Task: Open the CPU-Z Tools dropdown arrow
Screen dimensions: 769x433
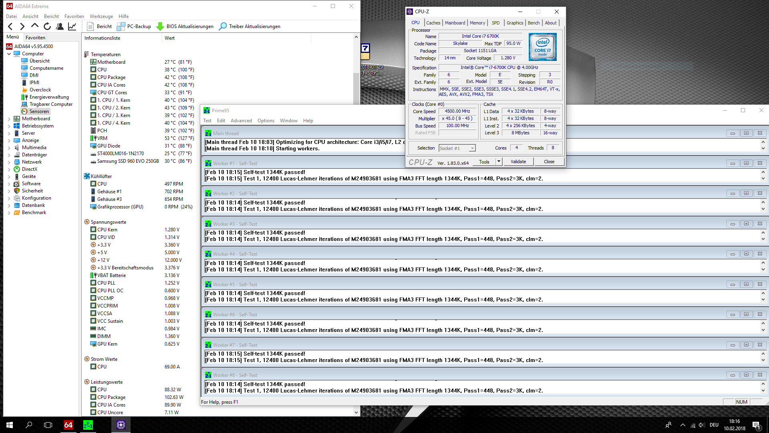Action: [x=499, y=162]
